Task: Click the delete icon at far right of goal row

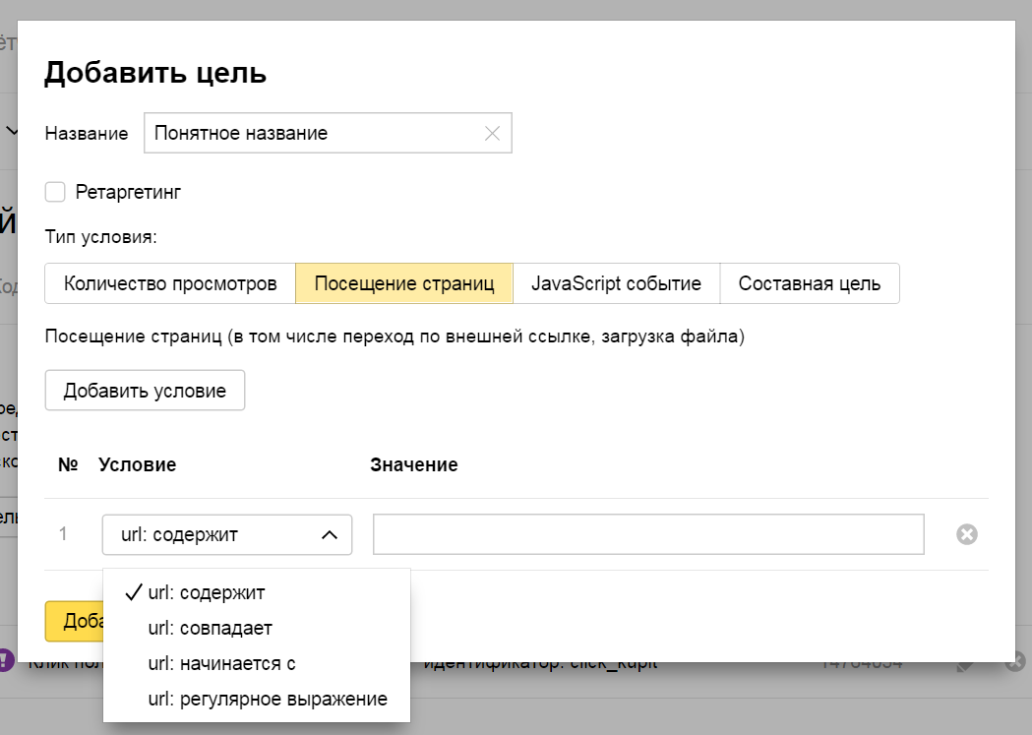Action: pyautogui.click(x=1016, y=662)
